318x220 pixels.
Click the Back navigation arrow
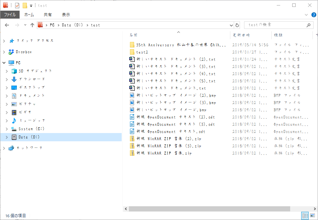coord(7,25)
